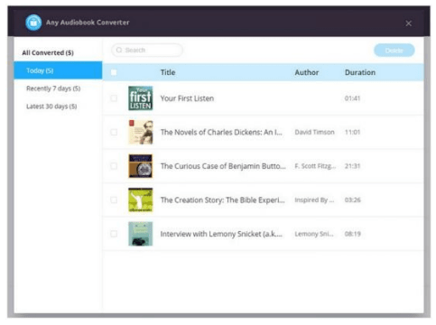436x325 pixels.
Task: Click author 'Lemony Sni...'
Action: [314, 234]
